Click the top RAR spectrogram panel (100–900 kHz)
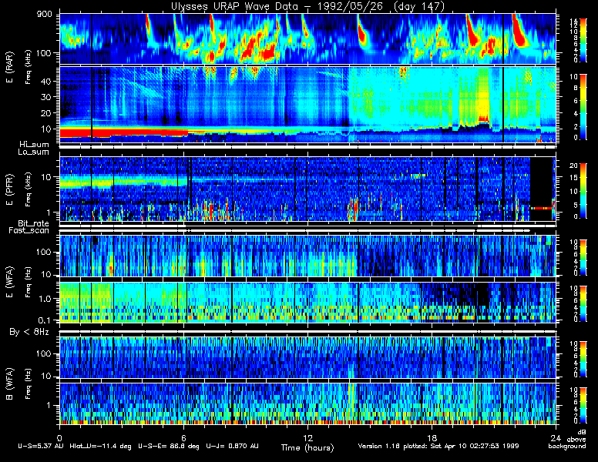 [307, 38]
